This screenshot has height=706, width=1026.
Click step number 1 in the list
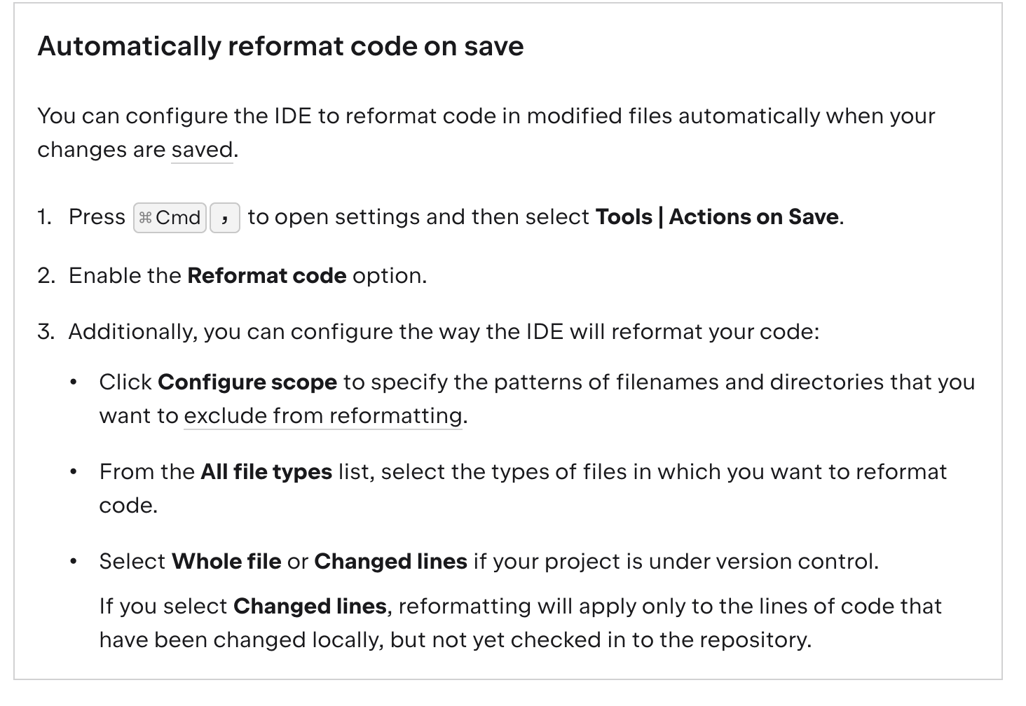click(45, 217)
